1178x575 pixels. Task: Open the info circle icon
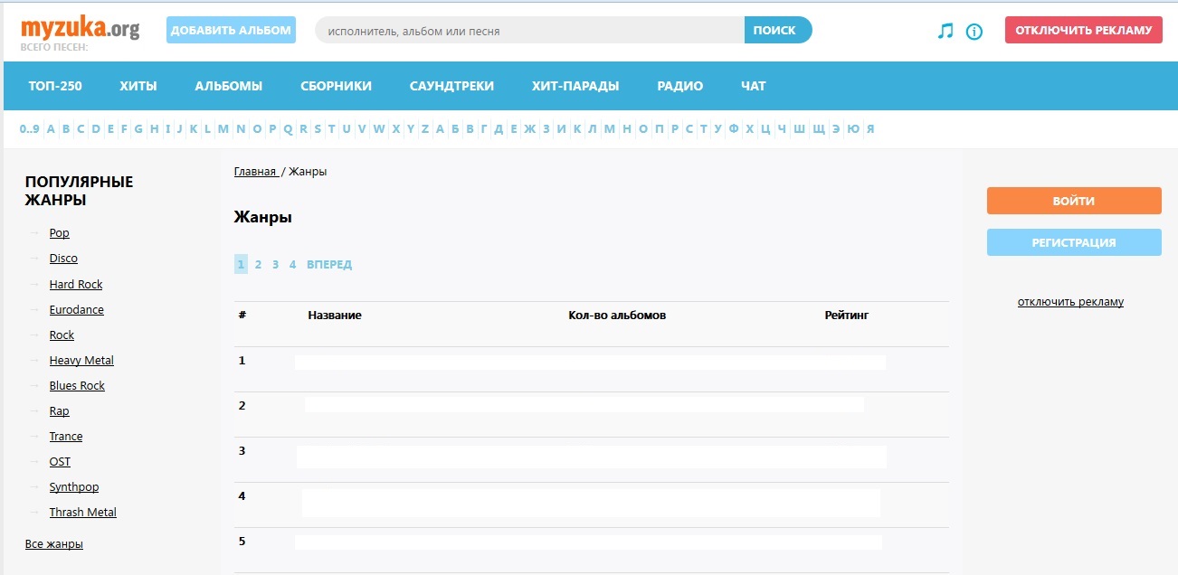coord(974,32)
